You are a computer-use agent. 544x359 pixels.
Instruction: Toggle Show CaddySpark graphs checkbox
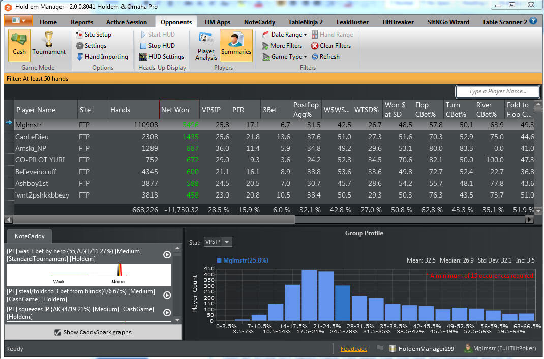[57, 332]
